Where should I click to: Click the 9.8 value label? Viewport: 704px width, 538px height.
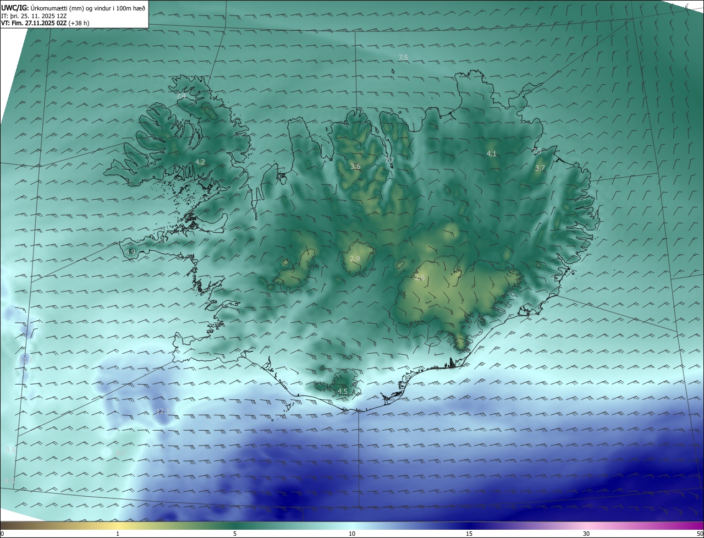(x=10, y=450)
